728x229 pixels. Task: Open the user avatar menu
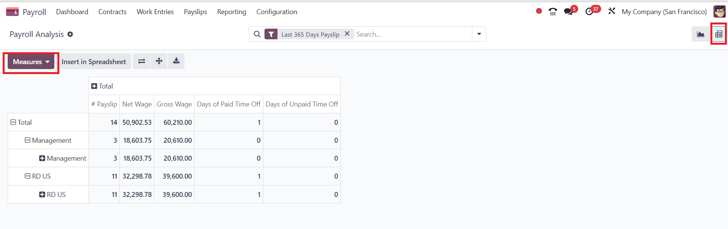(x=719, y=11)
